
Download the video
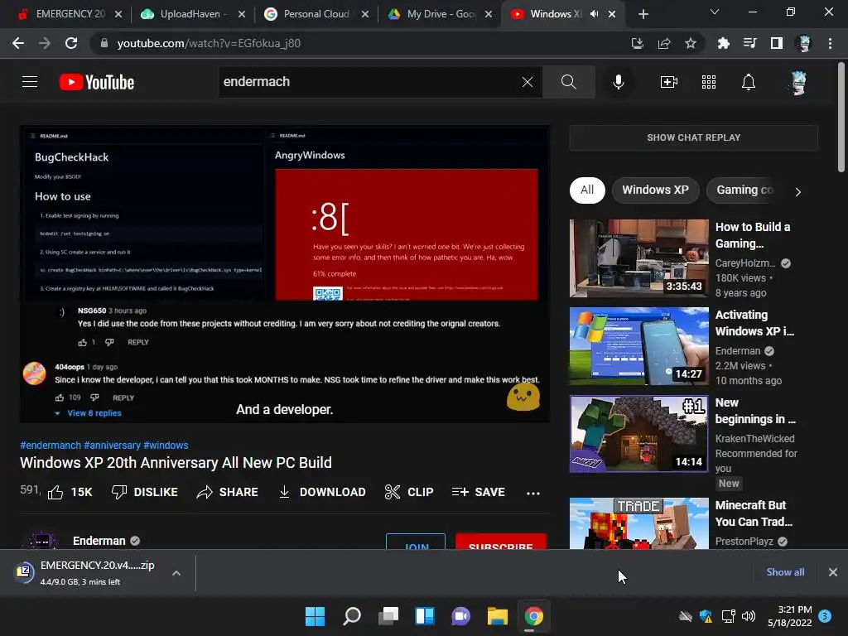pyautogui.click(x=322, y=492)
